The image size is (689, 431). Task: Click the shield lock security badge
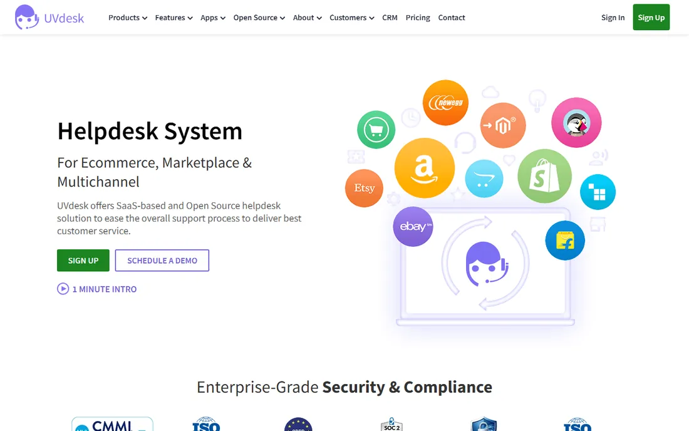tap(484, 424)
